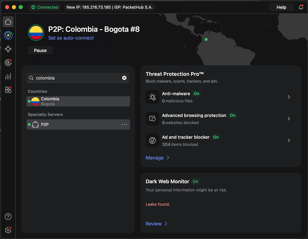Image resolution: width=308 pixels, height=239 pixels.
Task: Clear the colombia search text
Action: pos(124,78)
